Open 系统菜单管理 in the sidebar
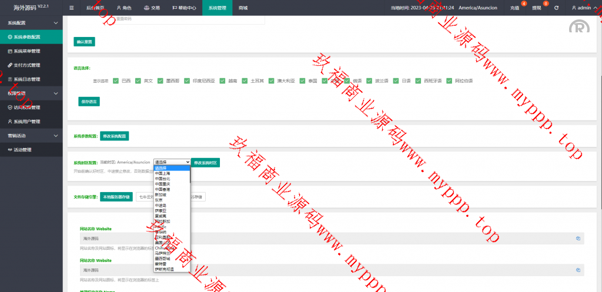602x292 pixels. point(26,51)
